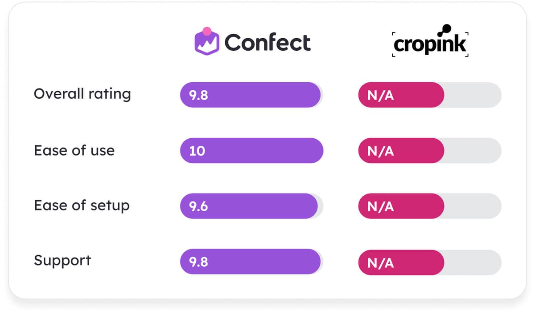Click the 10 score for Ease of use

pyautogui.click(x=197, y=151)
